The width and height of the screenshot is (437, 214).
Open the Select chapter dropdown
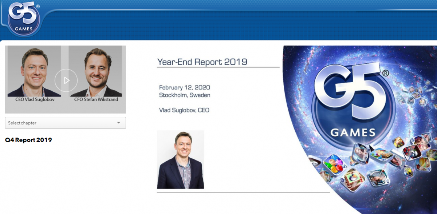click(x=62, y=123)
